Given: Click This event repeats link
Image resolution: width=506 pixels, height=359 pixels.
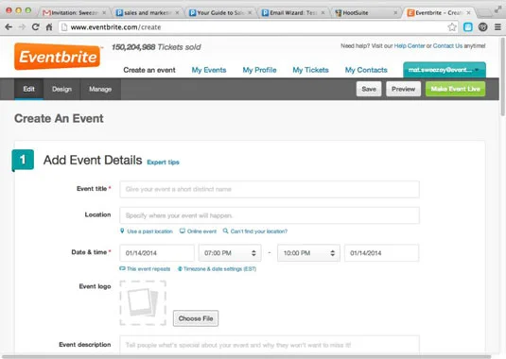Looking at the screenshot, I should click(145, 268).
